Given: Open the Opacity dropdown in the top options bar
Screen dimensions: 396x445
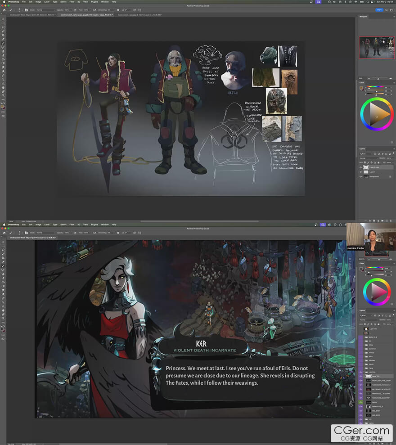Looking at the screenshot, I should (x=72, y=9).
